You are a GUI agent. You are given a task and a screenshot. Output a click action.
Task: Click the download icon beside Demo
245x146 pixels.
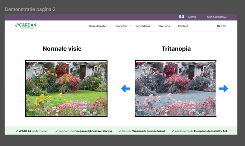pyautogui.click(x=182, y=17)
